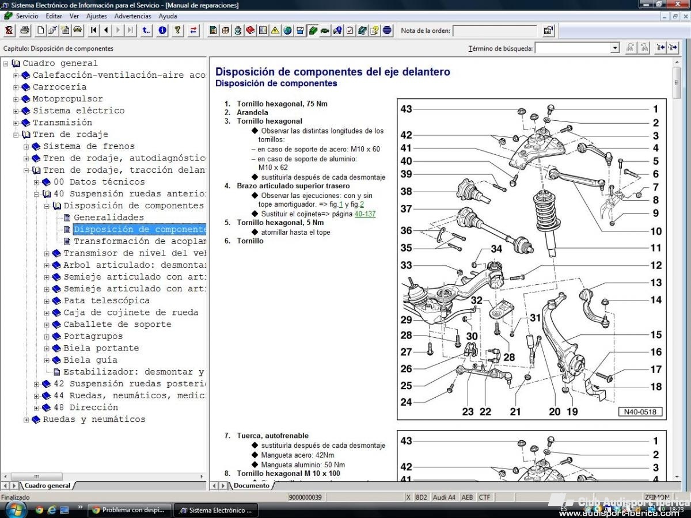Click the selected green book icon
The width and height of the screenshot is (691, 518).
tap(313, 31)
